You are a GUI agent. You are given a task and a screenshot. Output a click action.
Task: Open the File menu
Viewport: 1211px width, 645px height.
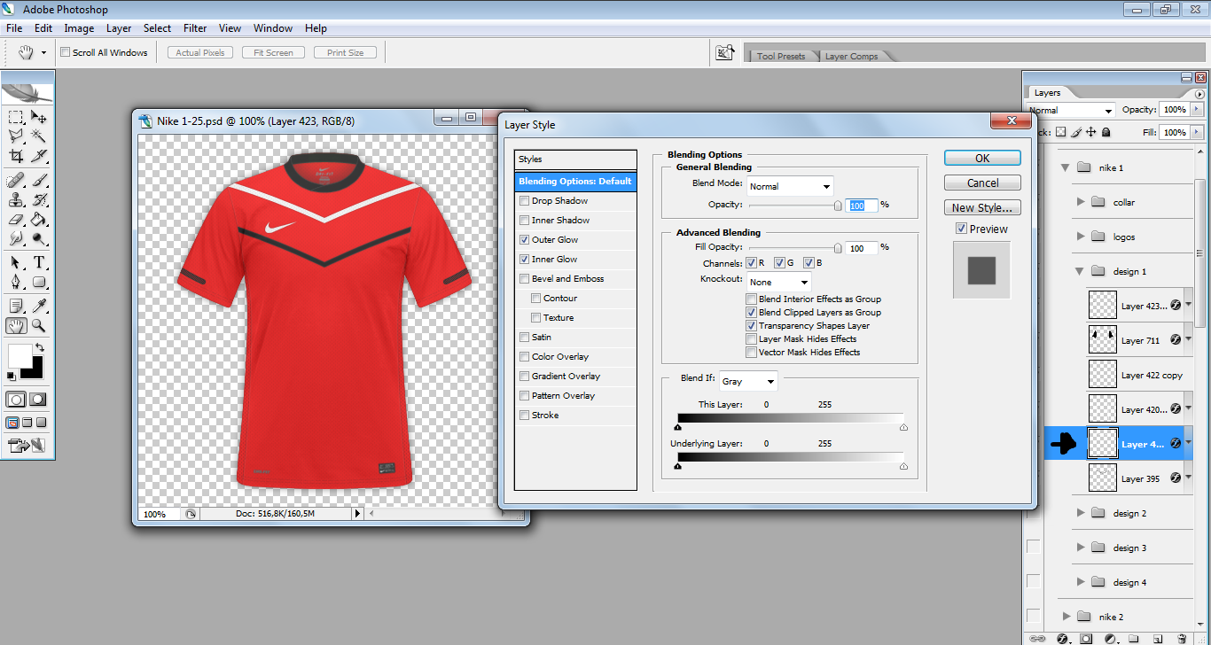(x=14, y=28)
